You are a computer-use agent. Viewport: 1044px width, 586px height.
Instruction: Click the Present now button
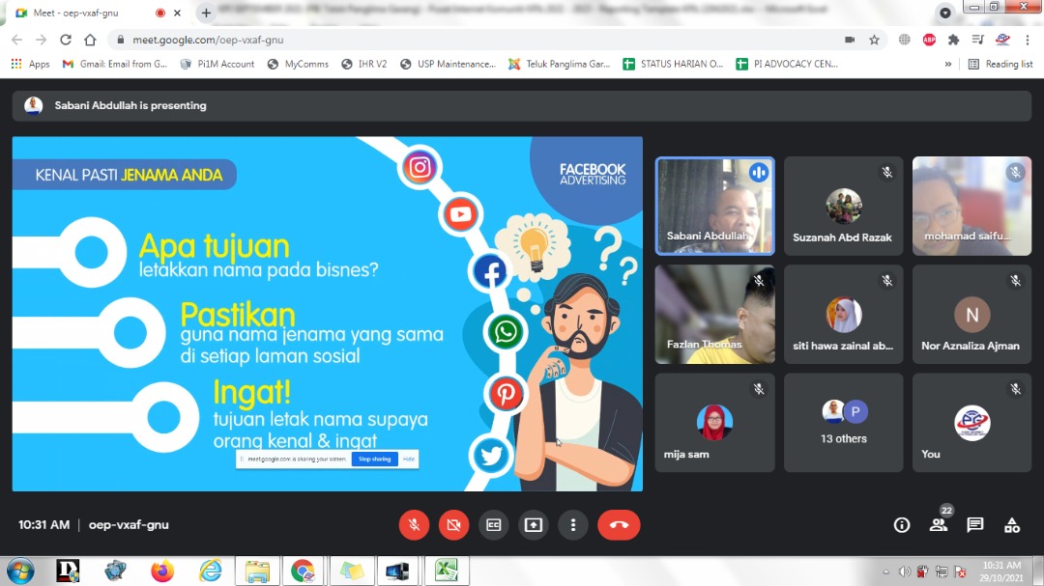(x=534, y=525)
